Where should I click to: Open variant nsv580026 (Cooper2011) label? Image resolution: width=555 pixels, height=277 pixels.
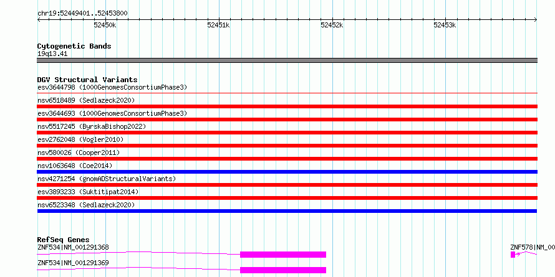(x=79, y=153)
